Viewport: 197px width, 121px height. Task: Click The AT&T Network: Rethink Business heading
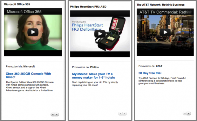coord(160,5)
